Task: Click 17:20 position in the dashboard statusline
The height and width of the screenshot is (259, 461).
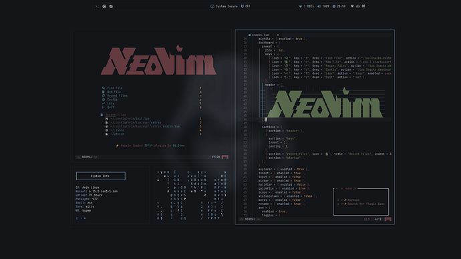Action: [x=216, y=157]
